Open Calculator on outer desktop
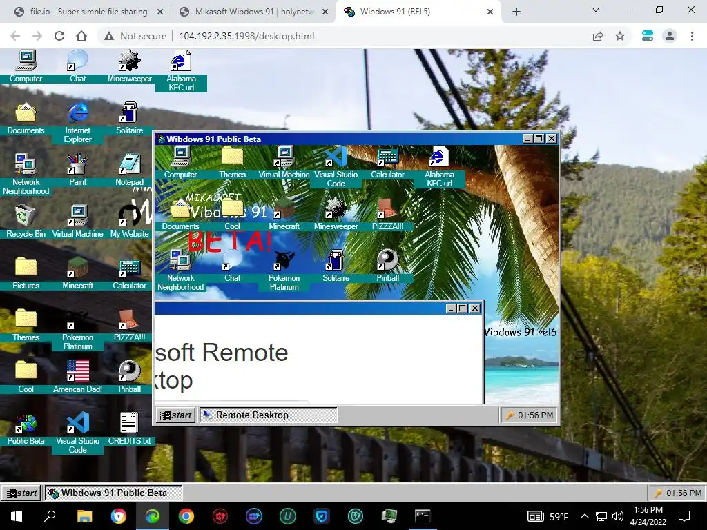The image size is (707, 530). click(x=129, y=273)
